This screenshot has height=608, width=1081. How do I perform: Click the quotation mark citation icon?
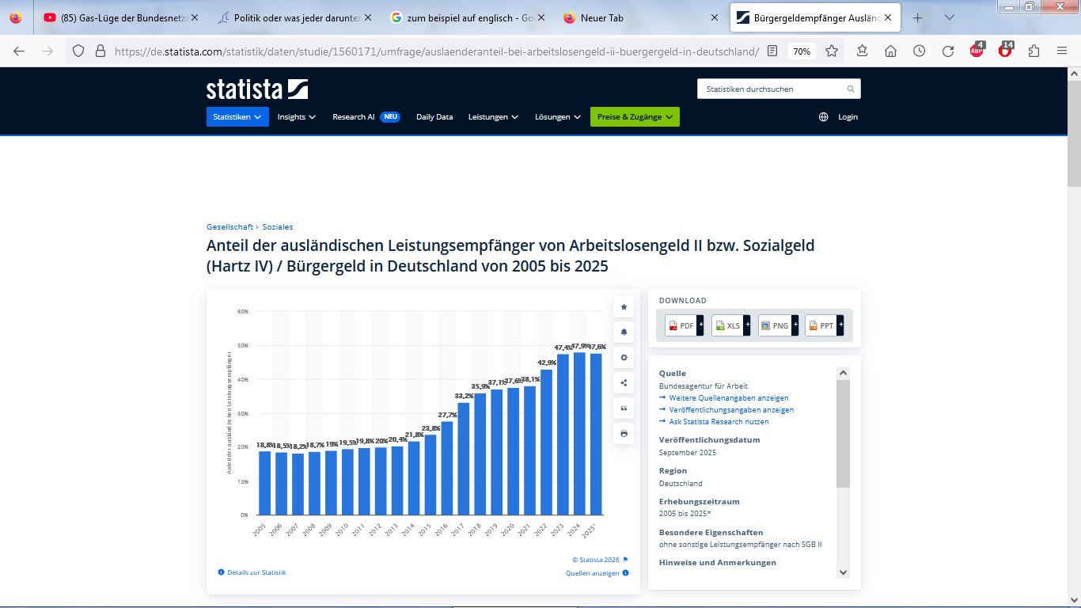[624, 408]
